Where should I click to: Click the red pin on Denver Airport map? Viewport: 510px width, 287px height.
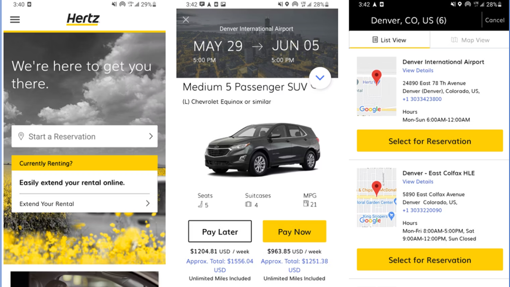tap(377, 78)
